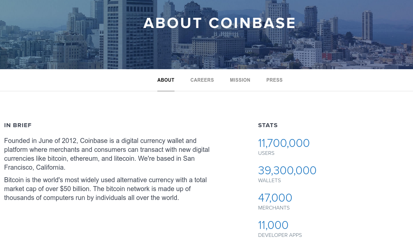Select the 47,000 merchants figure
Viewport: 413px width, 252px height.
coord(275,198)
